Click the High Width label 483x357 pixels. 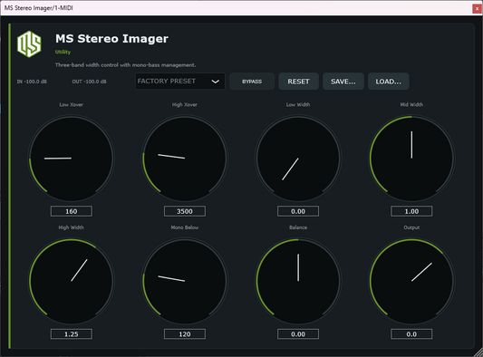click(x=72, y=227)
